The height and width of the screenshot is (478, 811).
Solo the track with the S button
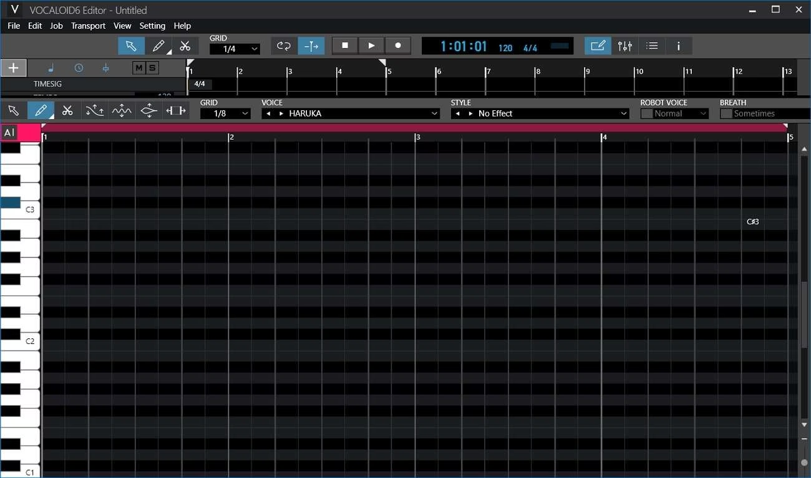click(151, 68)
